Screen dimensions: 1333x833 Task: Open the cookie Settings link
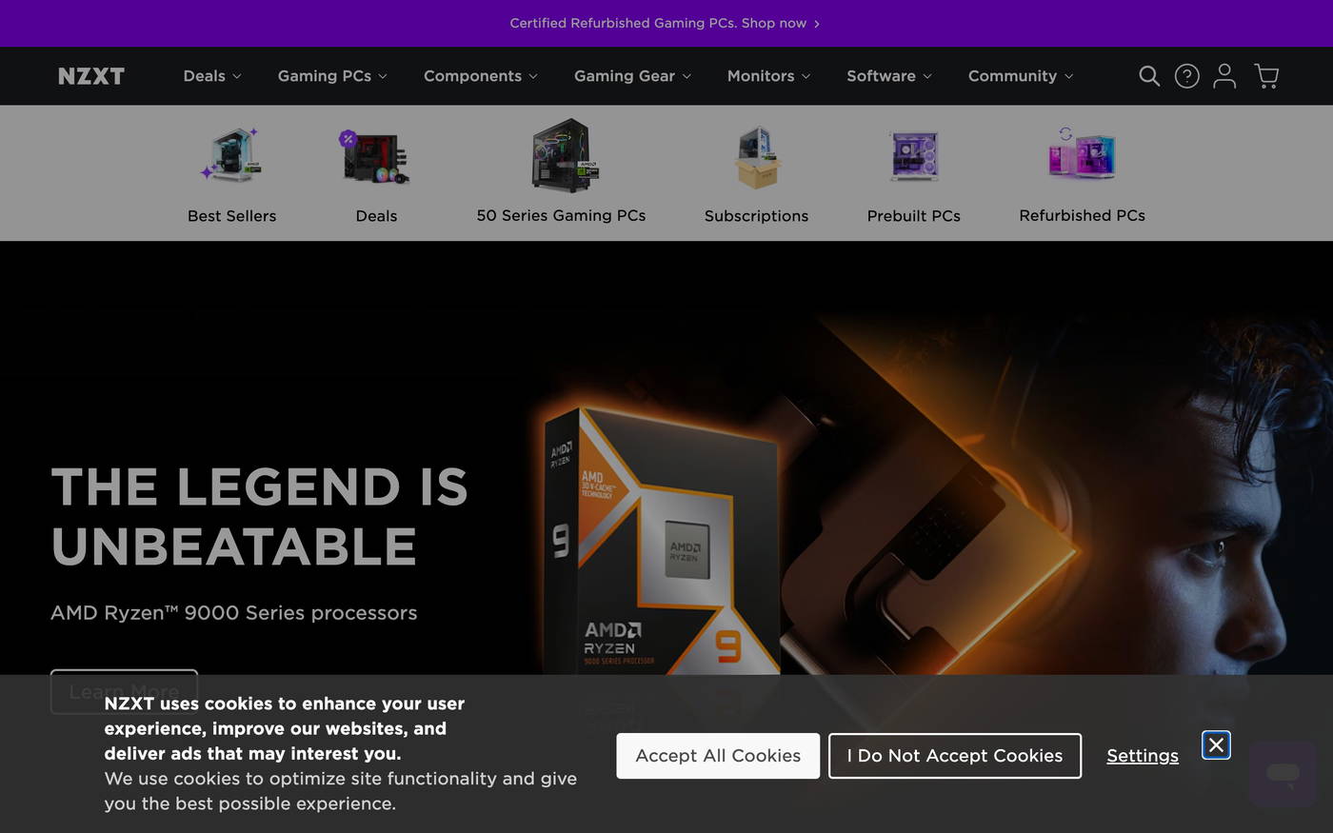(x=1142, y=755)
